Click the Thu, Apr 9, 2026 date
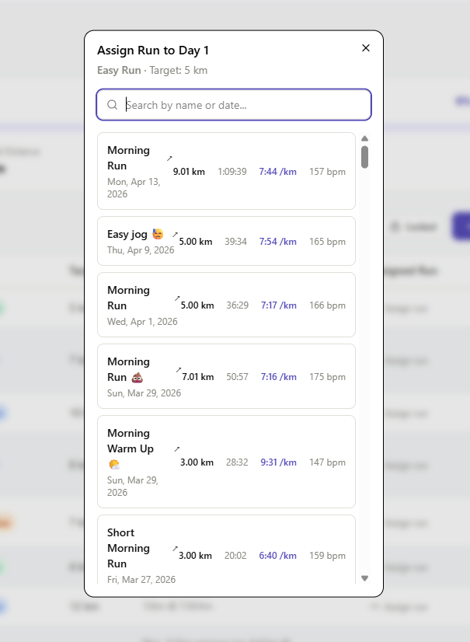The image size is (470, 642). (141, 250)
